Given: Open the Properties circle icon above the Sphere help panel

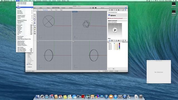Looking at the screenshot, I should tap(112, 10).
